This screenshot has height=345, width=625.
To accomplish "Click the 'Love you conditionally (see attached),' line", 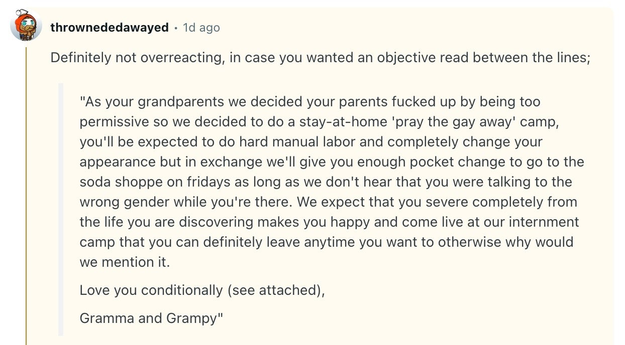I will pos(202,290).
